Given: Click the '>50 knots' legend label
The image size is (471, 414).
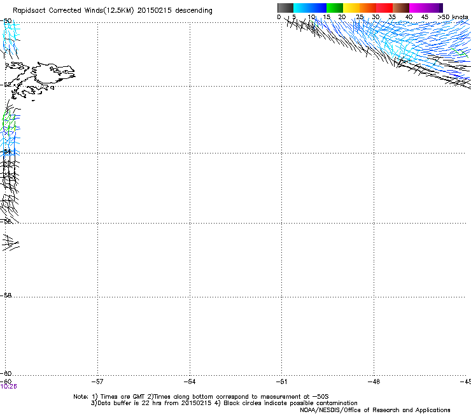Looking at the screenshot, I should (453, 17).
